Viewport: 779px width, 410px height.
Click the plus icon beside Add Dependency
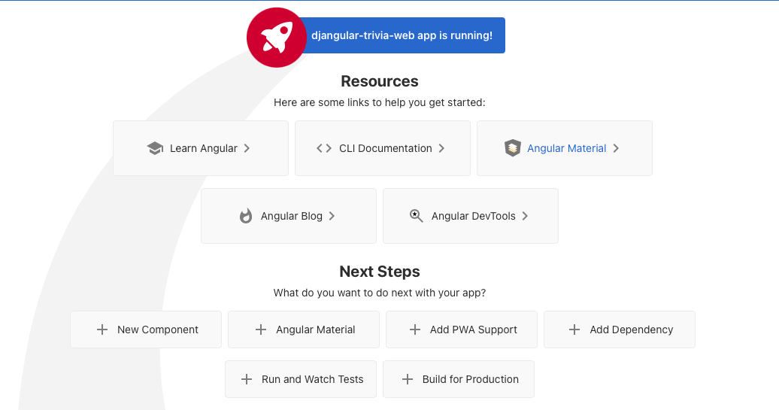tap(574, 330)
